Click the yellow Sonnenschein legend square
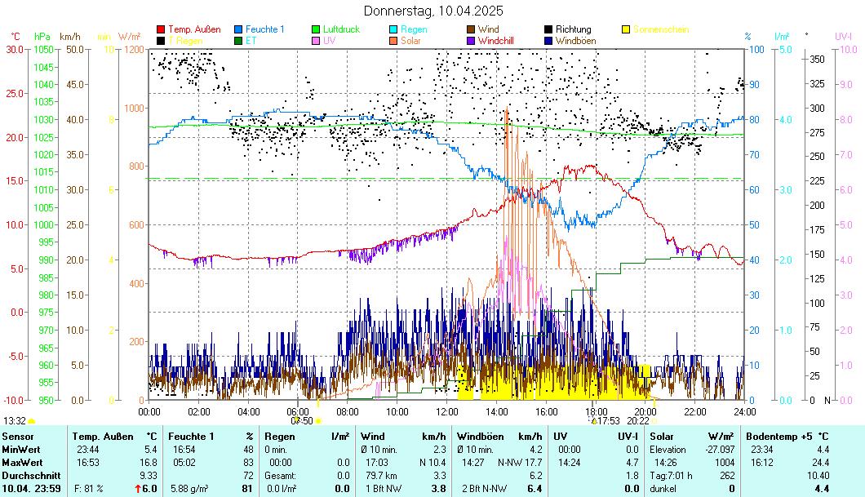Image resolution: width=865 pixels, height=497 pixels. point(626,29)
